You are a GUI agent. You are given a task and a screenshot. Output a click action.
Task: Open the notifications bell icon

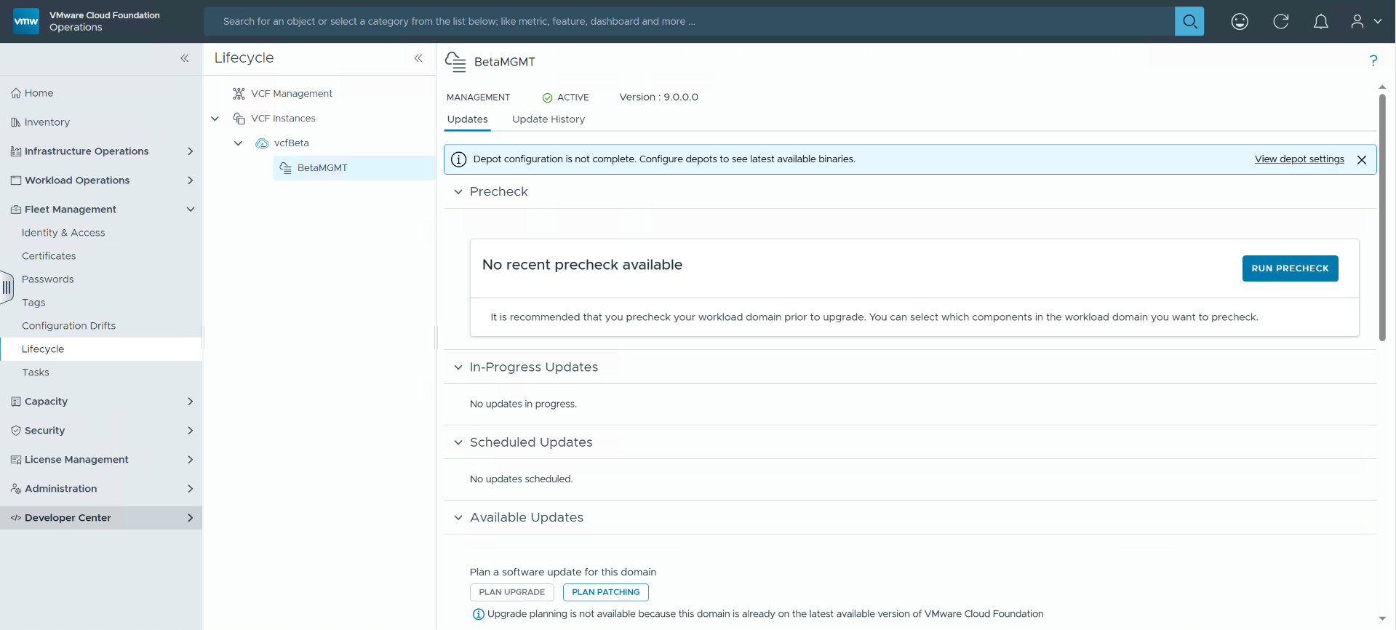pyautogui.click(x=1321, y=22)
